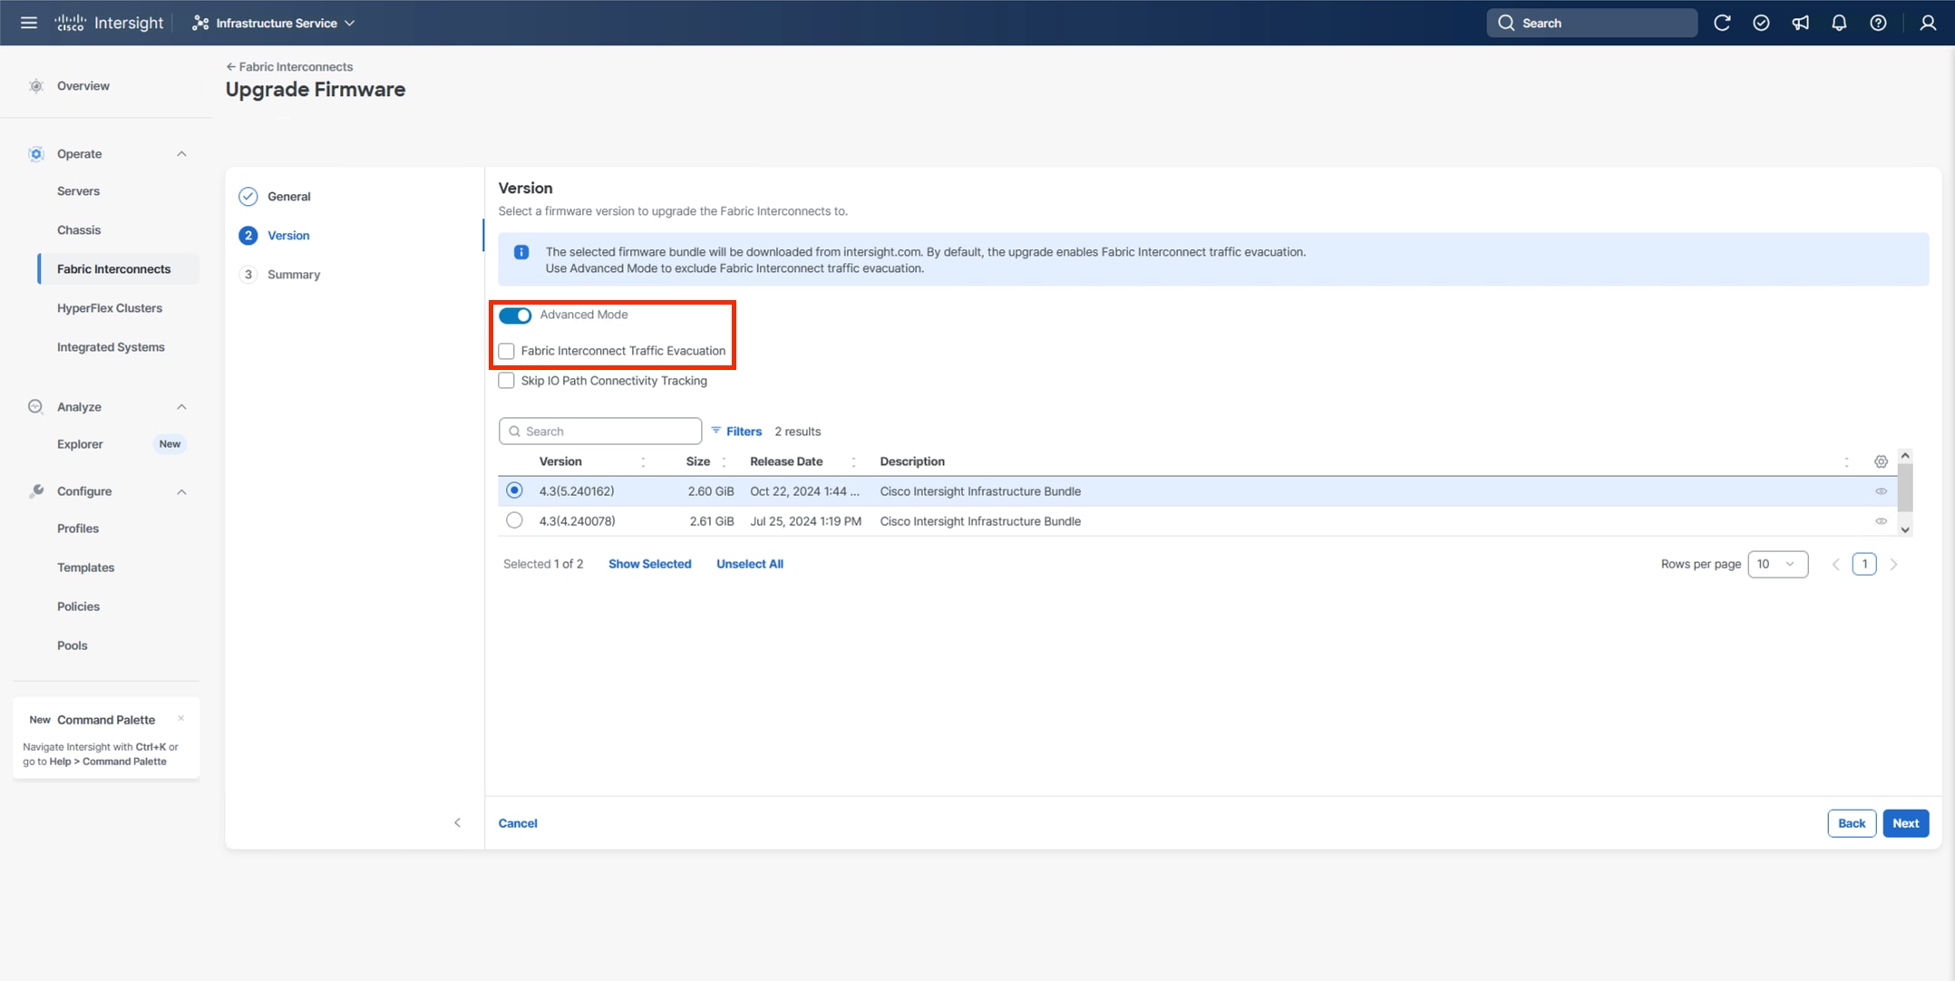Open announcements via the megaphone icon
Screen dimensions: 1955x981
(x=1801, y=23)
